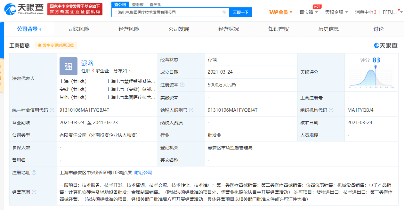Select 成立日期 value 2021-03-24
This screenshot has width=404, height=210.
coord(220,72)
